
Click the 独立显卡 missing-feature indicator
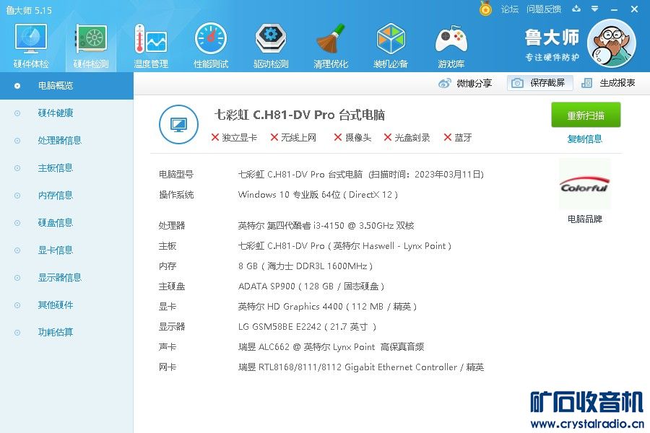point(234,138)
